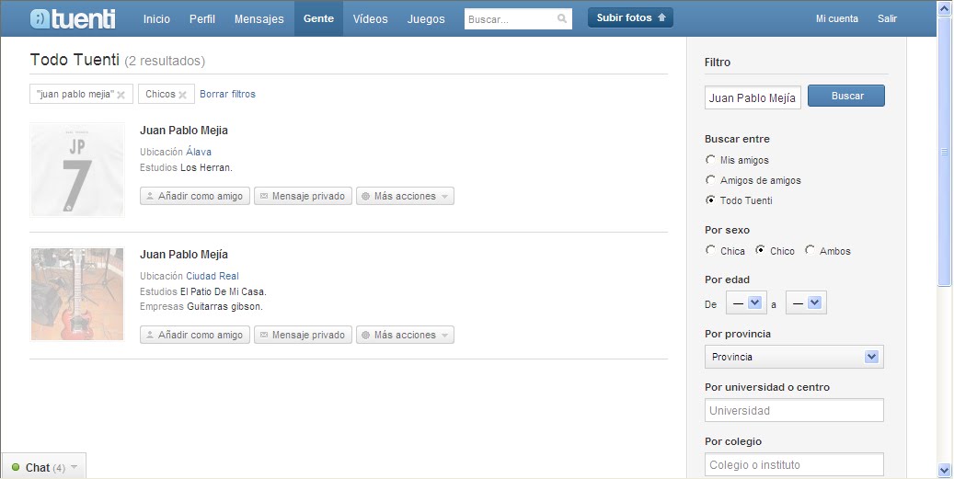
Task: Remove the "juan pablo mejia" filter tag
Action: pyautogui.click(x=121, y=95)
